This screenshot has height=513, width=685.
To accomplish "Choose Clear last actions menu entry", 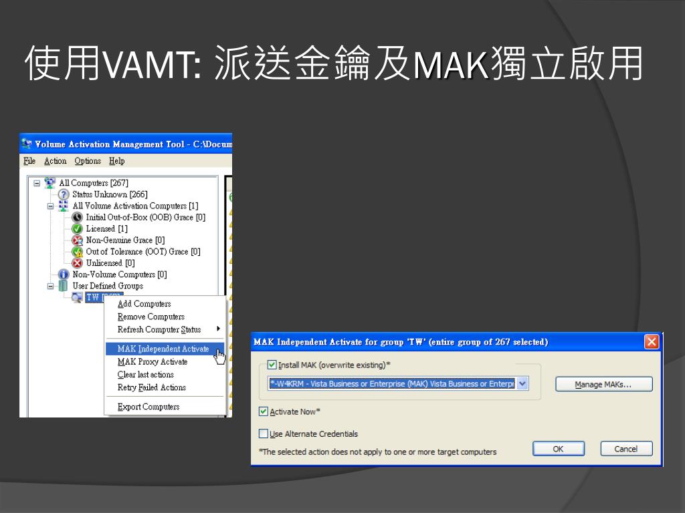I will coord(145,375).
